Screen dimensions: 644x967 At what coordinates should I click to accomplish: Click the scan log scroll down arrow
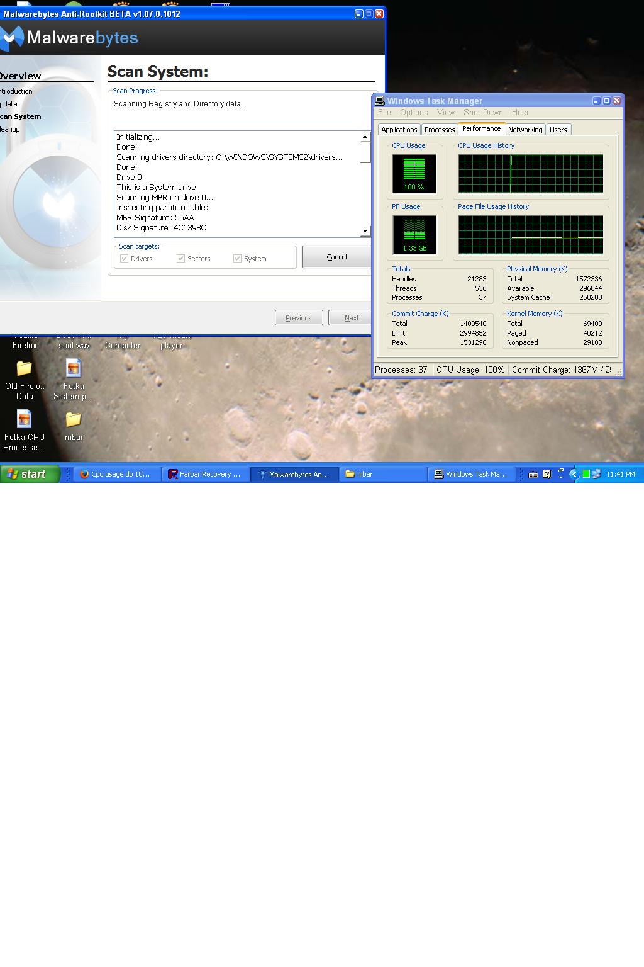tap(365, 231)
